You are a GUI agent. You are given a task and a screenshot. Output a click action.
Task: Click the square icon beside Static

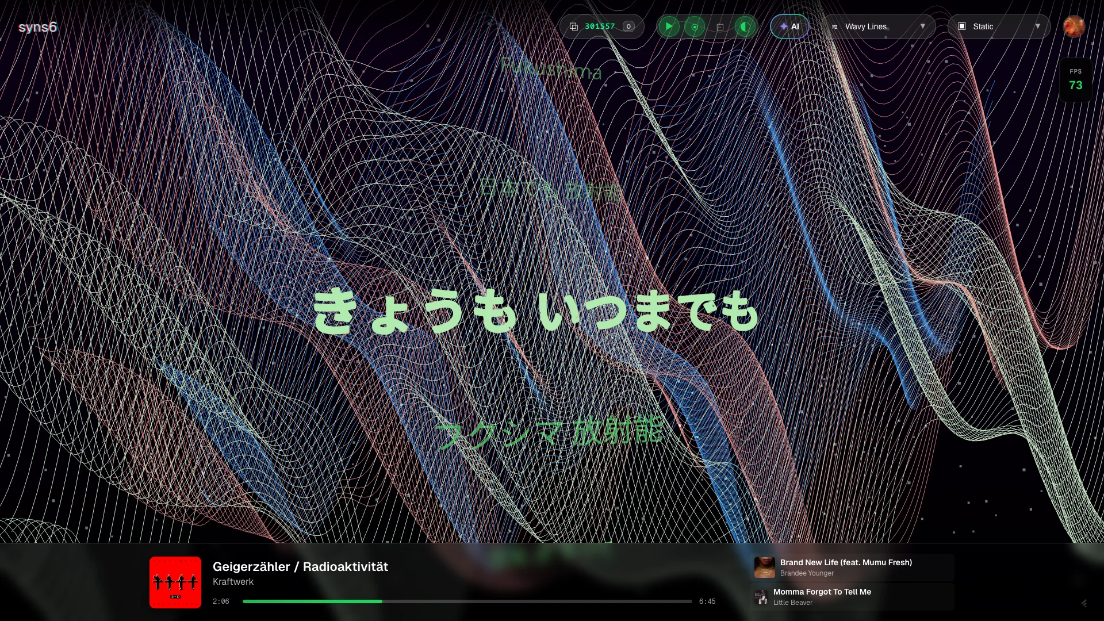point(961,26)
